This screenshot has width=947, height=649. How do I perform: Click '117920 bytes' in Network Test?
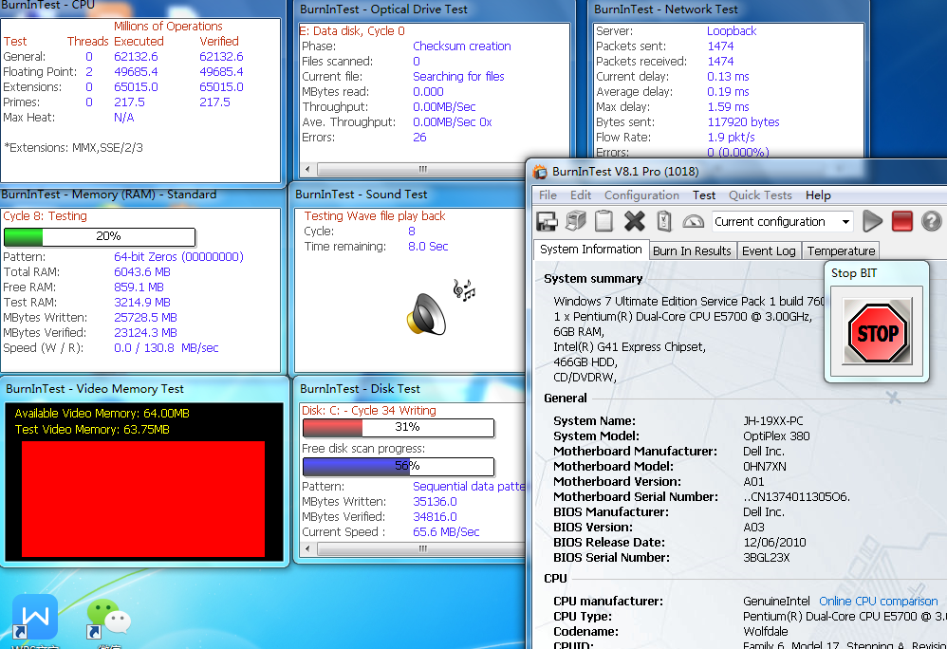(x=743, y=122)
